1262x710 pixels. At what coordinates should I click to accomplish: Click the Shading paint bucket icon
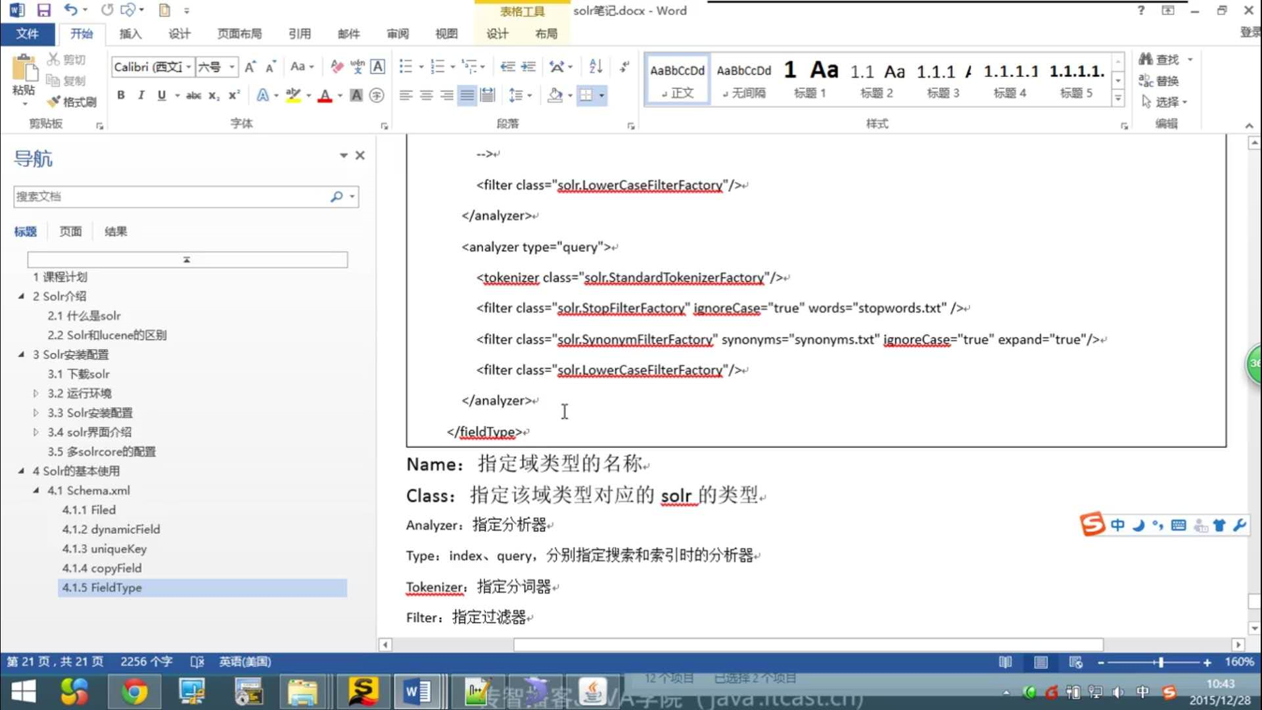pos(555,95)
